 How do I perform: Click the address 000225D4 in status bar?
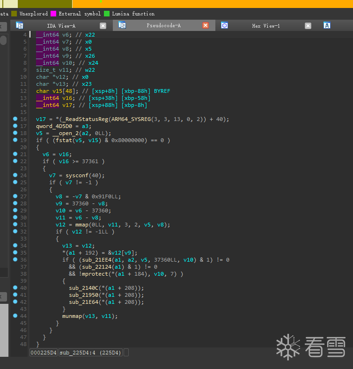pyautogui.click(x=44, y=353)
